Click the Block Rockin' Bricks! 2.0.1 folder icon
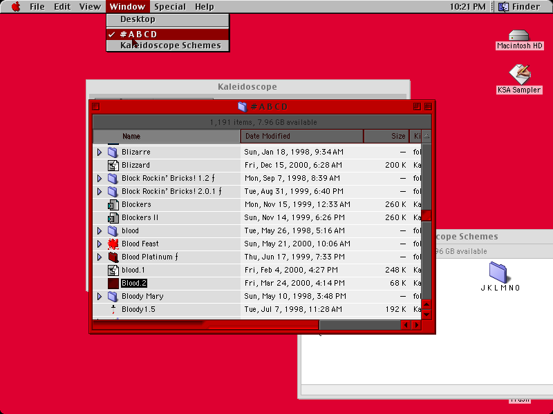Image resolution: width=553 pixels, height=414 pixels. [113, 191]
